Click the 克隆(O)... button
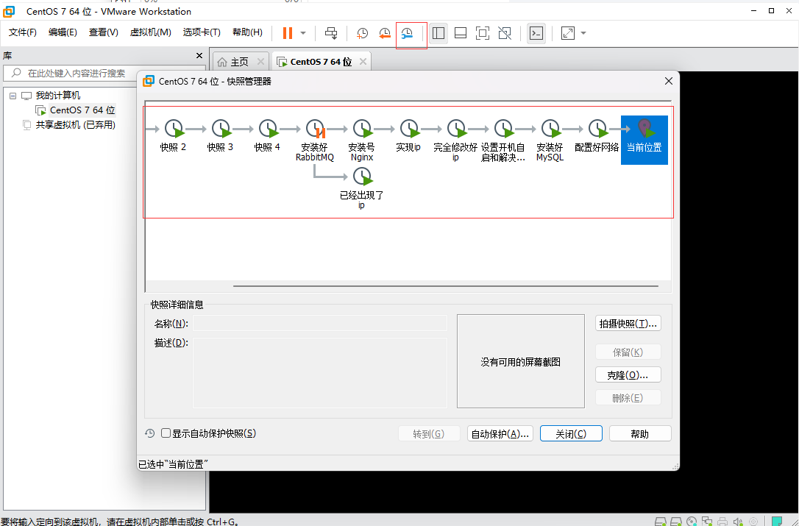Viewport: 799px width, 526px height. click(628, 375)
